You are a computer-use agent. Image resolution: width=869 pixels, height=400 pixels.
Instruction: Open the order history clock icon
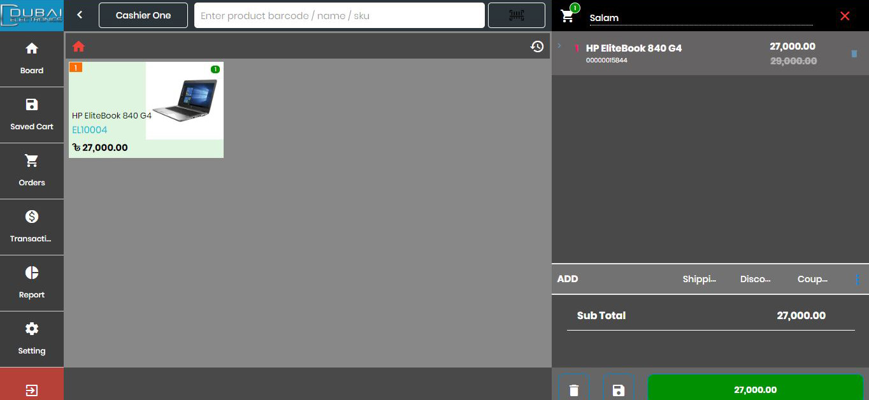(x=537, y=46)
